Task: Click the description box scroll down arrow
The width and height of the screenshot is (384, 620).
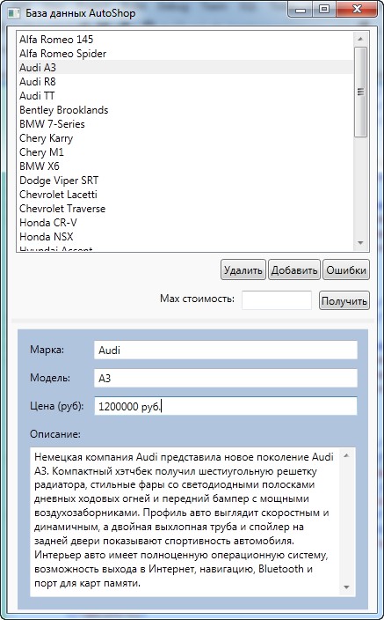Action: pyautogui.click(x=346, y=587)
